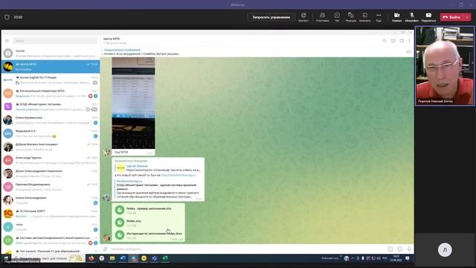
Task: Open the chat with green СП avatar
Action: tap(51, 240)
